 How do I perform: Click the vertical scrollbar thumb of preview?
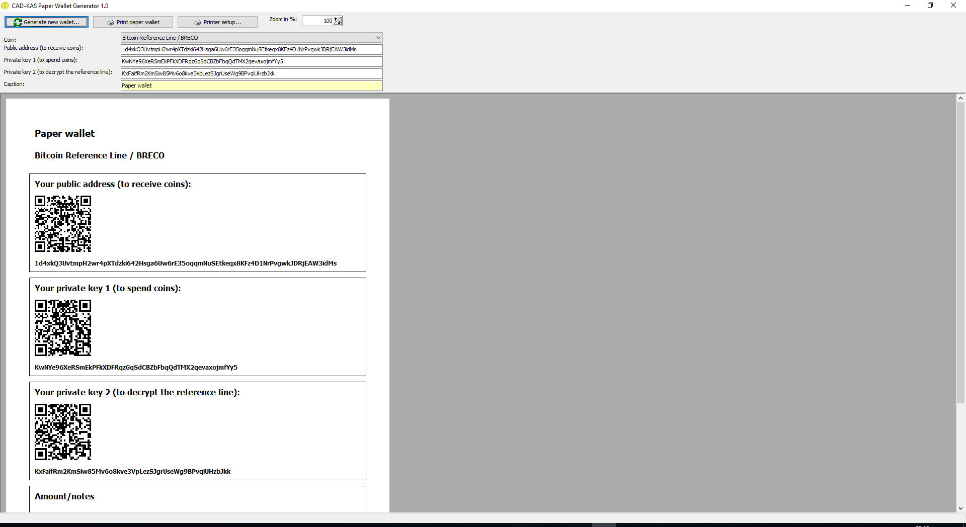coord(960,253)
